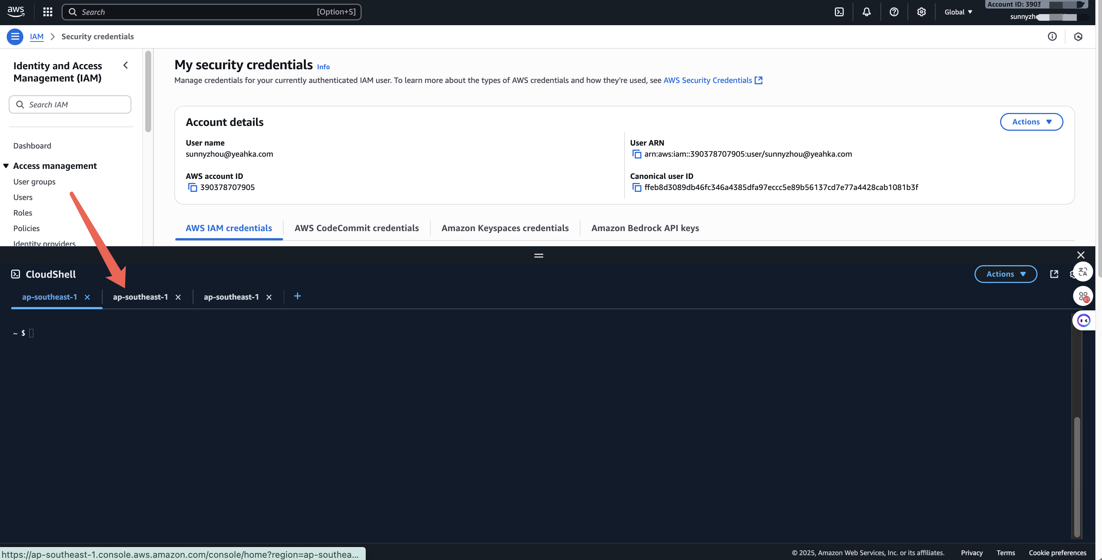Open the settings gear in top bar
The height and width of the screenshot is (560, 1102).
921,12
